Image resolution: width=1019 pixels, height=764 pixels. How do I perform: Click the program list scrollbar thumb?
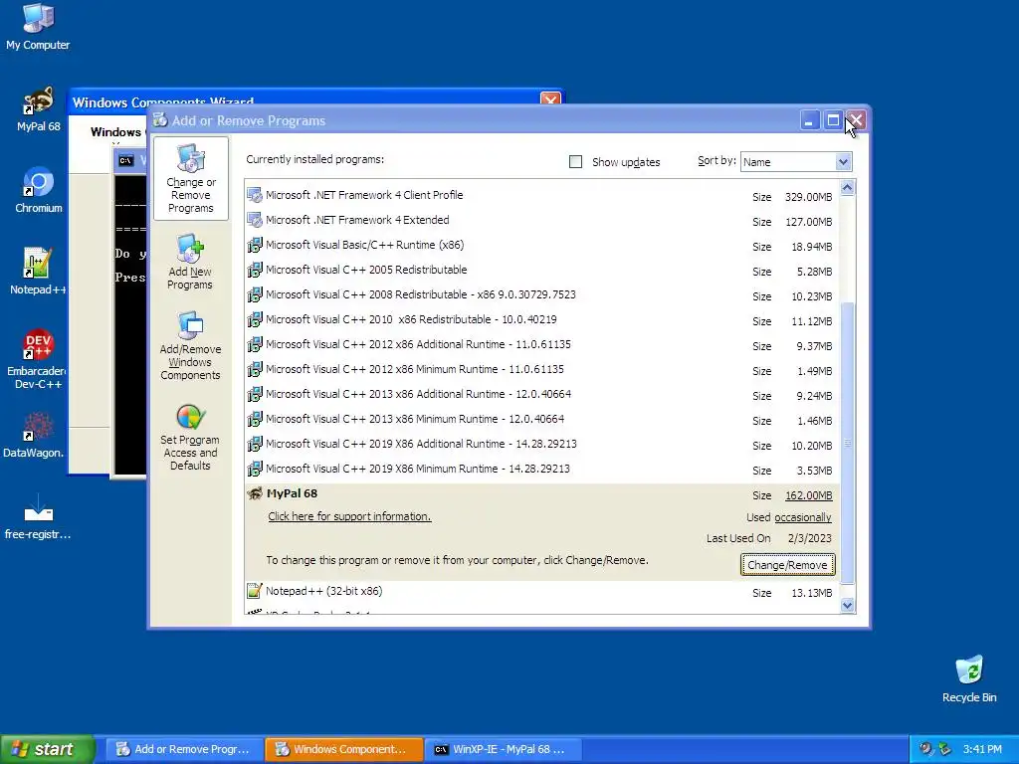click(x=847, y=443)
